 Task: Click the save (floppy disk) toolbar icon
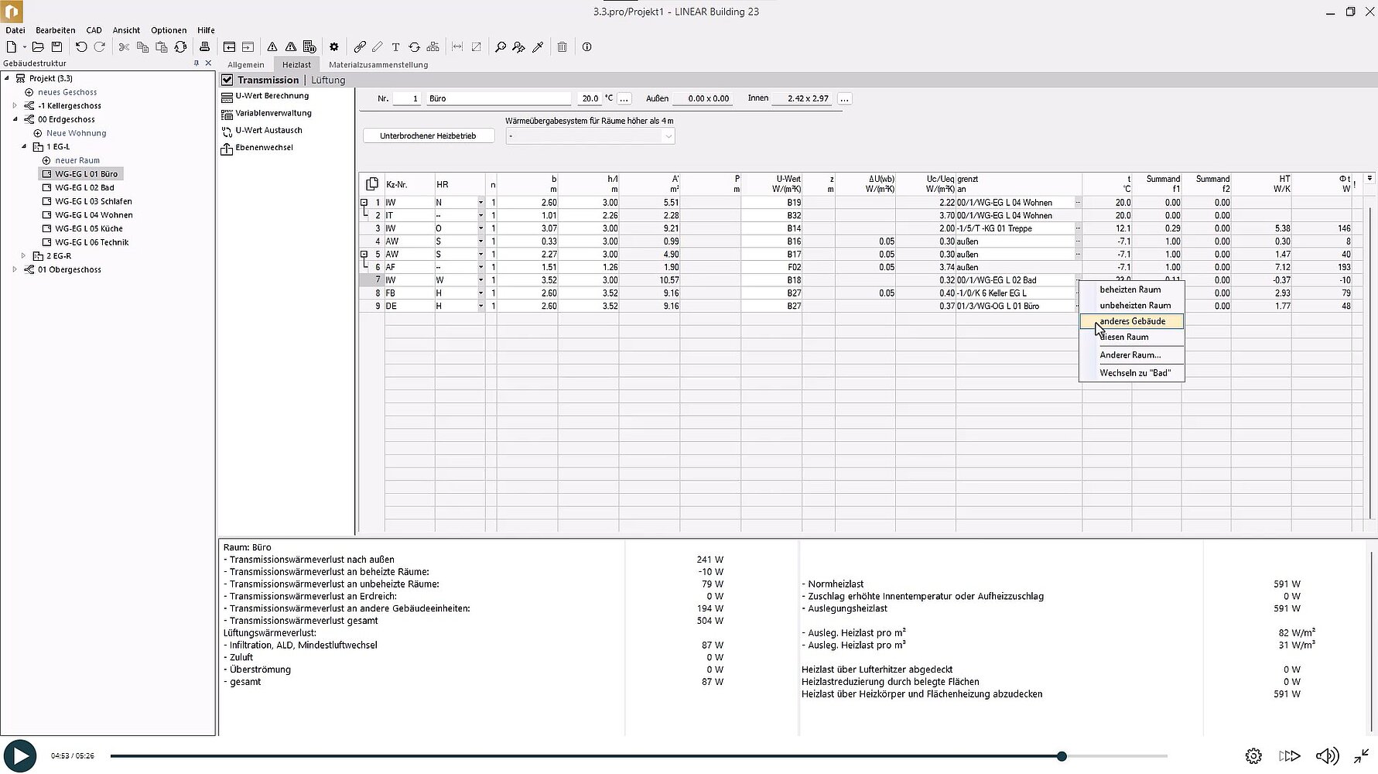pos(56,47)
